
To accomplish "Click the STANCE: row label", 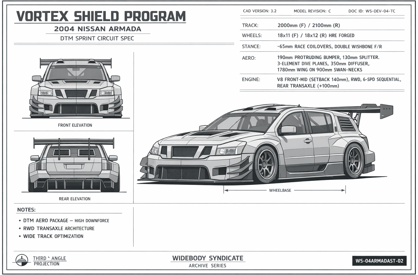I will [x=251, y=46].
